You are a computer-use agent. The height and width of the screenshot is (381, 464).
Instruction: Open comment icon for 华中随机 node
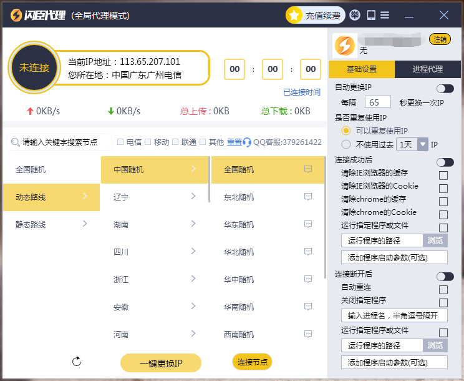(x=308, y=279)
